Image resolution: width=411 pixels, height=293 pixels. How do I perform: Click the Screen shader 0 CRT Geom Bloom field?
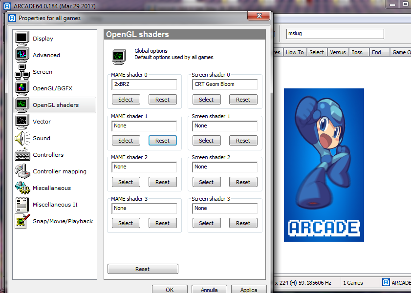pos(225,84)
